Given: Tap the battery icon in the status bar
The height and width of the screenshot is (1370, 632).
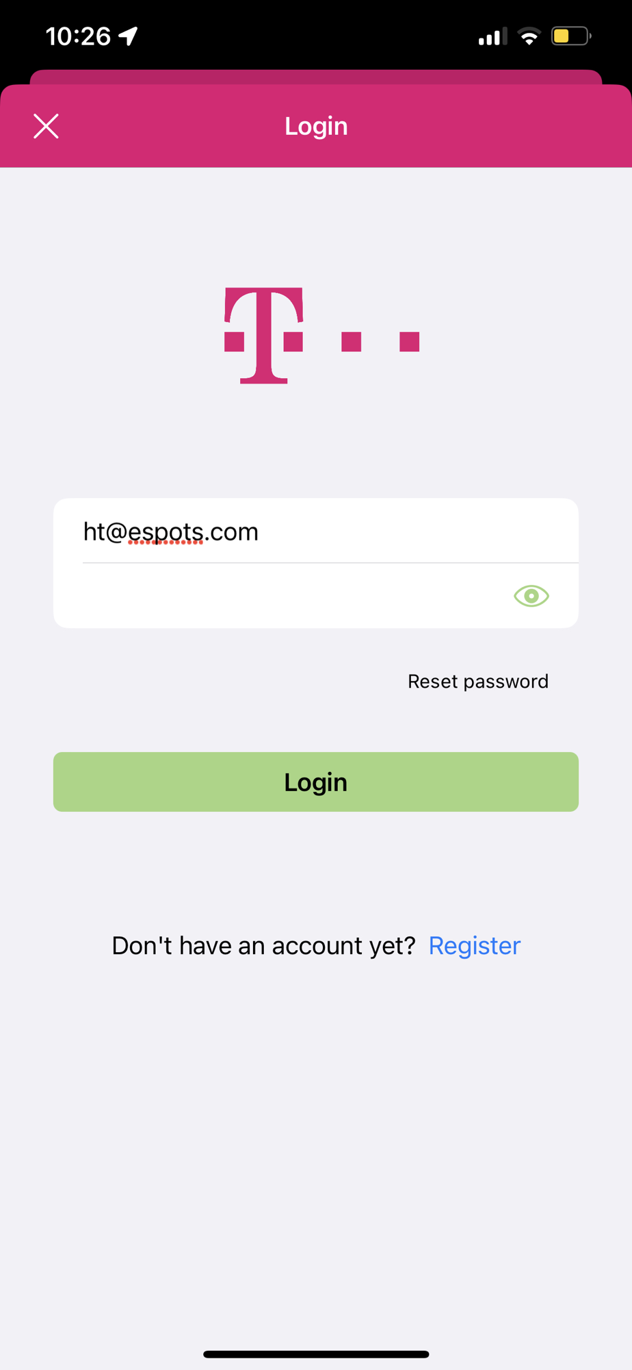Looking at the screenshot, I should 571,36.
